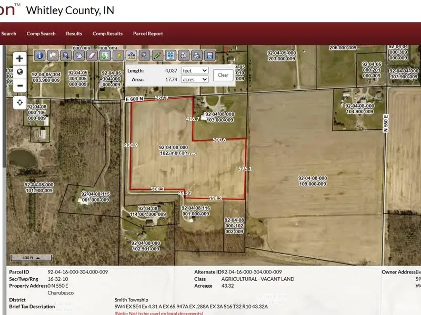This screenshot has height=315, width=421.
Task: Go to the Results menu item
Action: pyautogui.click(x=74, y=34)
